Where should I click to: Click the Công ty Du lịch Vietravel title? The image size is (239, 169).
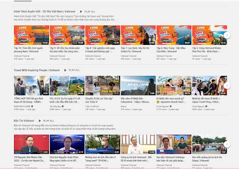click(136, 159)
